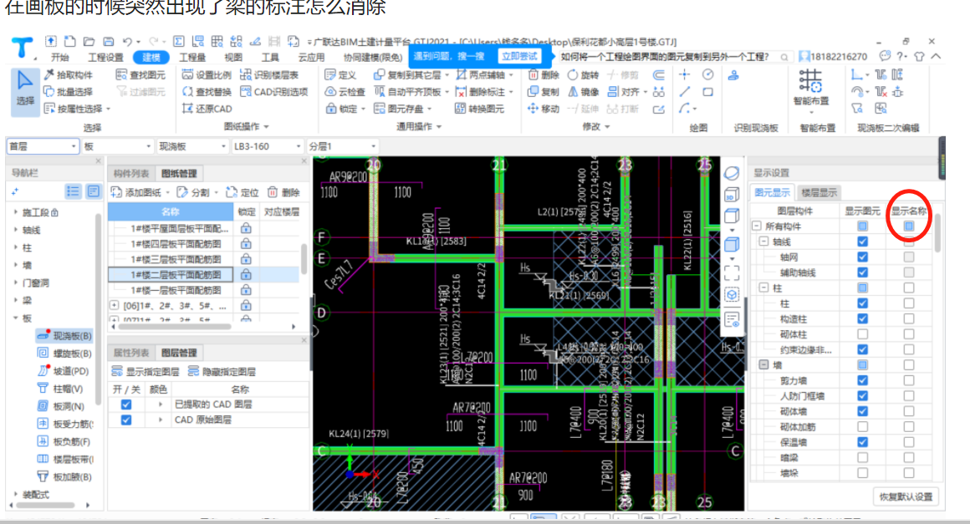Toggle CAD 原始图层 checkbox
This screenshot has width=970, height=524.
tap(126, 420)
